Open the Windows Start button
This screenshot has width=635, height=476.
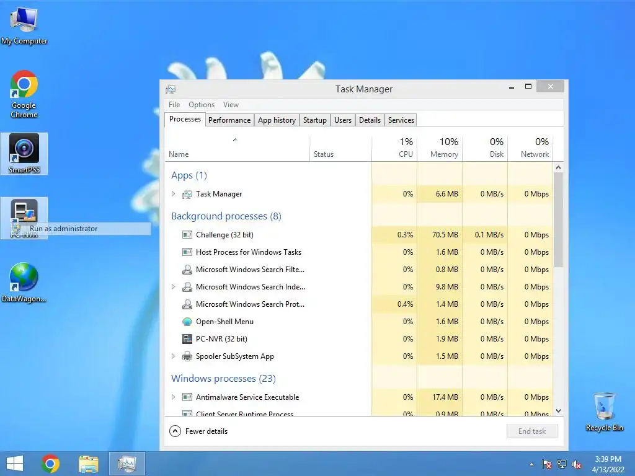tap(15, 464)
